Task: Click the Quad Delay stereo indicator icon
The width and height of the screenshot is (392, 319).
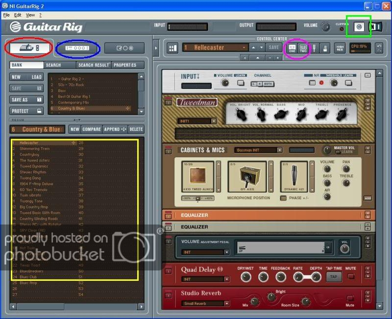Action: tap(220, 269)
